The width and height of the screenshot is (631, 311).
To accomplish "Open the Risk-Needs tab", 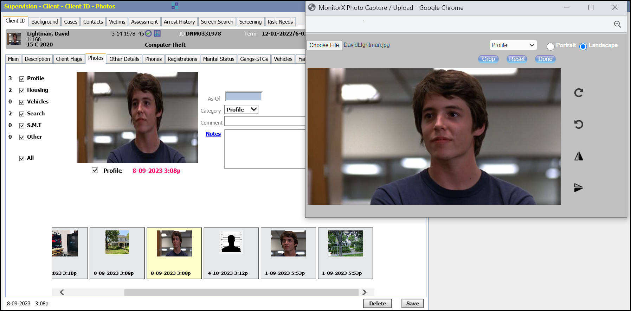I will [280, 21].
